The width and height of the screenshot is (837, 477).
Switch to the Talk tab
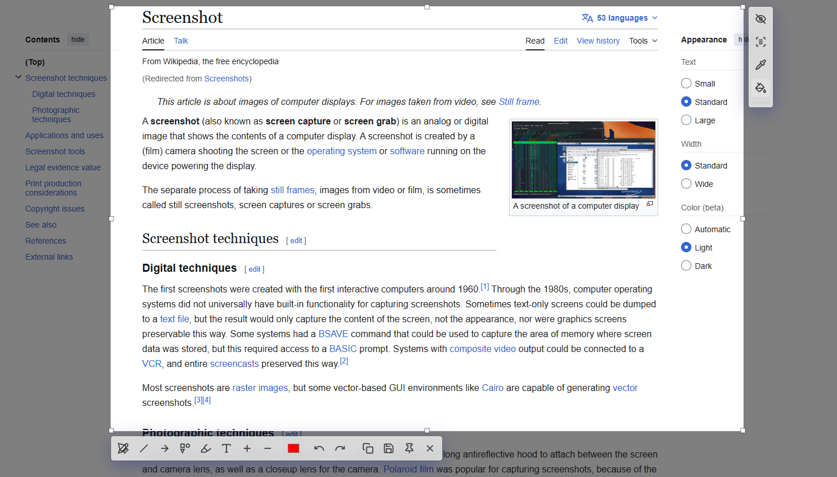point(180,41)
